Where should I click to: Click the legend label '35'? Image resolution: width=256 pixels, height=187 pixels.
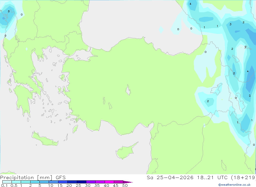(97, 185)
